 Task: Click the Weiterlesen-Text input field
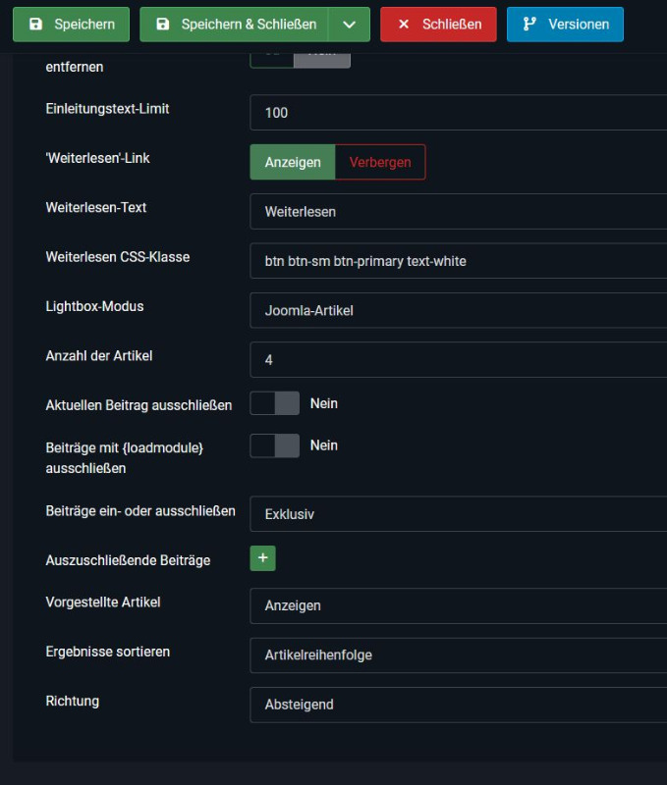click(458, 211)
